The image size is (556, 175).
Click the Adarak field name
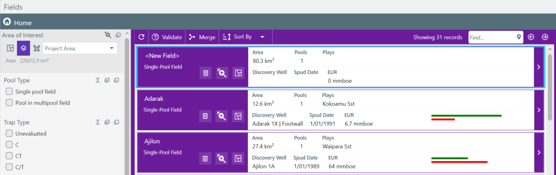[x=154, y=98]
